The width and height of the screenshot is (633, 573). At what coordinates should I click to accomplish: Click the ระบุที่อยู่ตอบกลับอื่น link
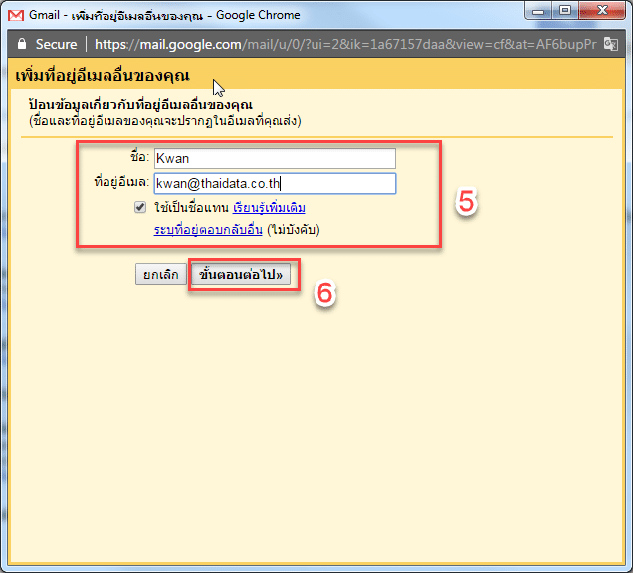click(208, 230)
